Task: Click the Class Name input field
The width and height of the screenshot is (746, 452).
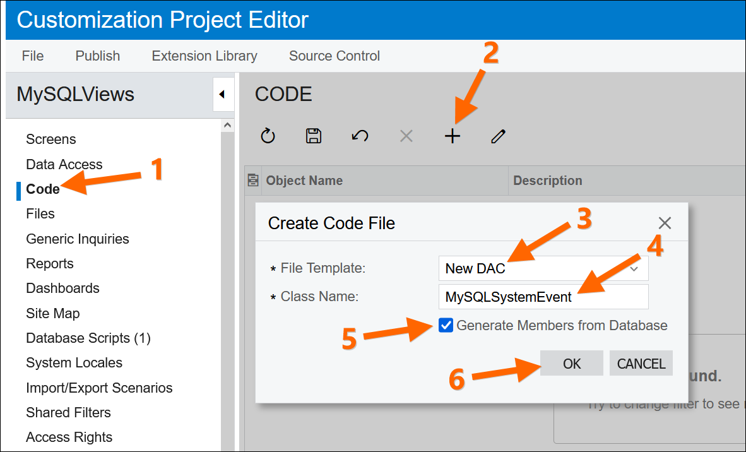Action: click(543, 297)
